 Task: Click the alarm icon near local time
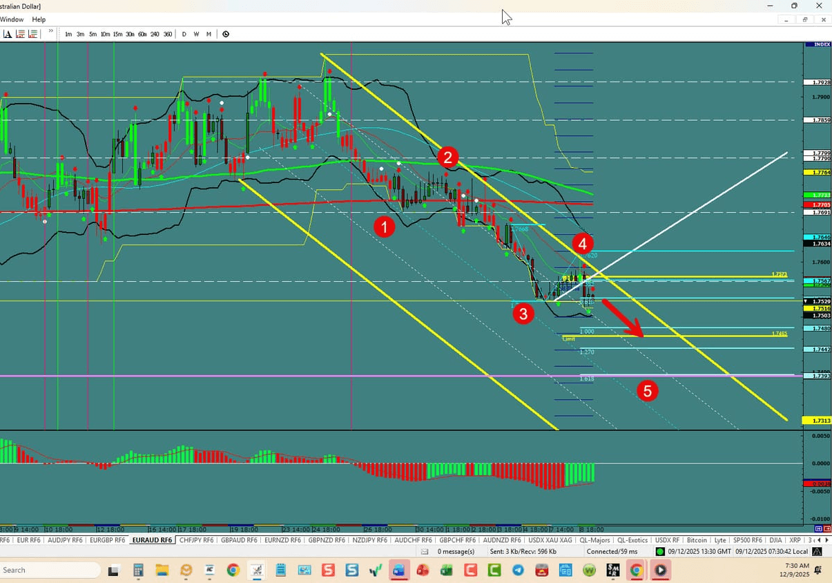click(816, 551)
